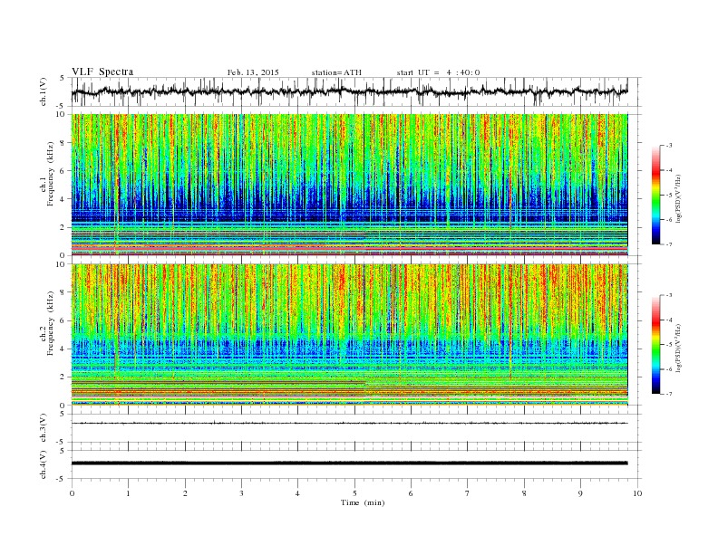718x554 pixels.
Task: Click the ch.4(V) axis label
Action: pyautogui.click(x=44, y=464)
